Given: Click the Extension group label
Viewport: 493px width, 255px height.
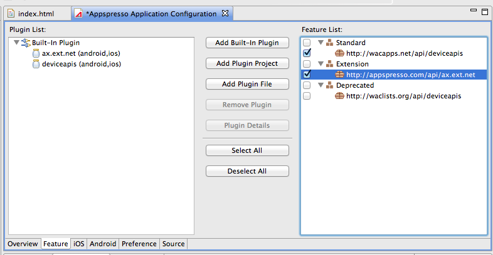Looking at the screenshot, I should [x=352, y=64].
